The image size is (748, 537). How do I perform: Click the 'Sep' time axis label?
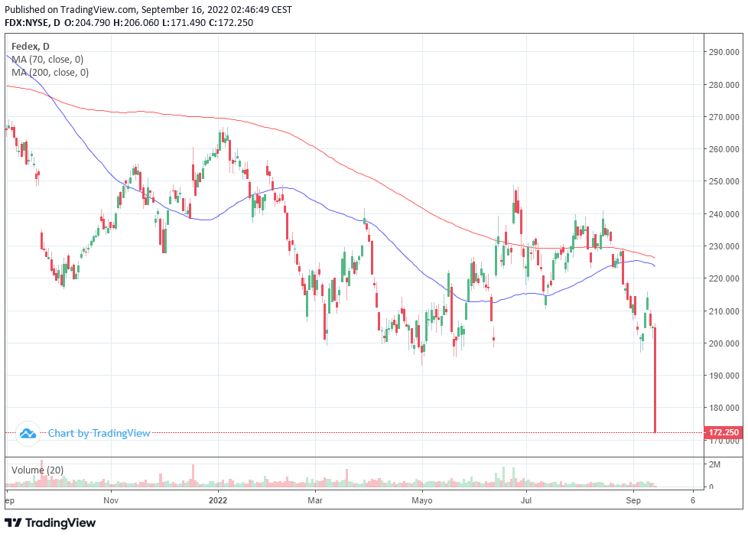tap(633, 500)
